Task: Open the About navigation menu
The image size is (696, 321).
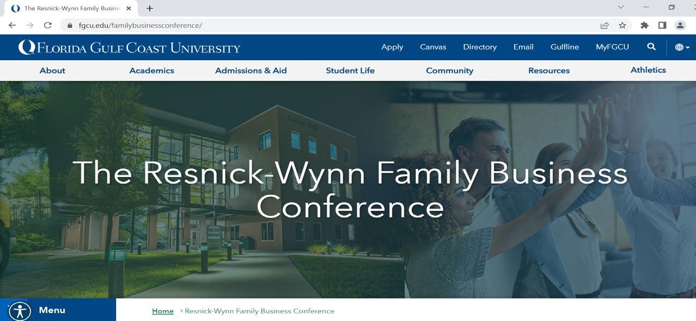Action: coord(53,70)
